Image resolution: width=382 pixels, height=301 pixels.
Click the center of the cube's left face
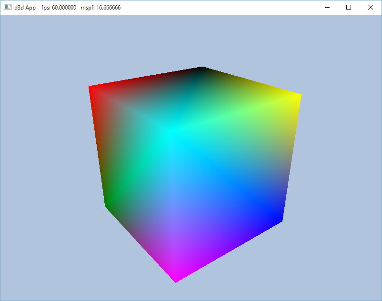coord(136,179)
